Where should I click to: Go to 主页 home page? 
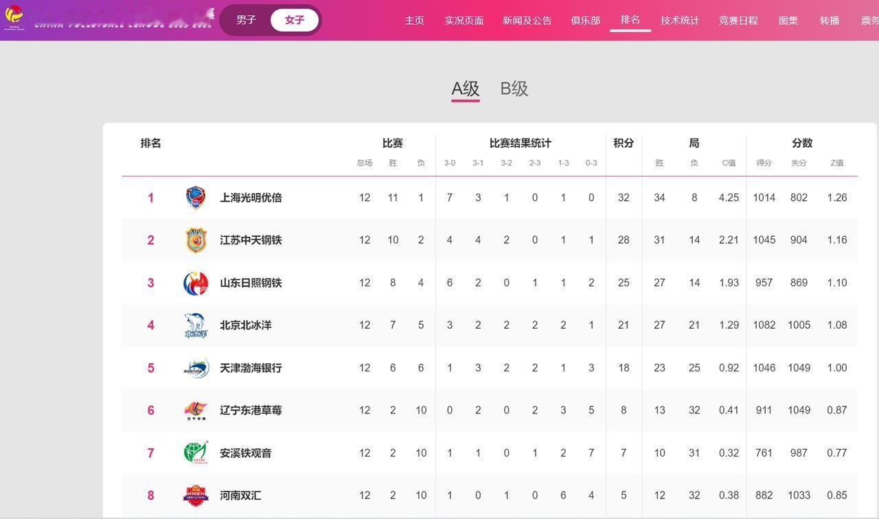coord(414,20)
